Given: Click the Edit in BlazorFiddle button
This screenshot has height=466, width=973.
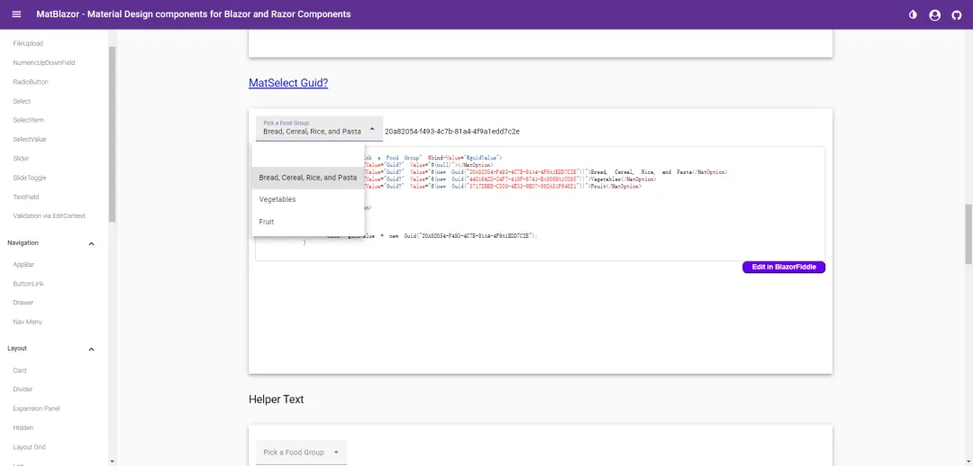Looking at the screenshot, I should [783, 267].
